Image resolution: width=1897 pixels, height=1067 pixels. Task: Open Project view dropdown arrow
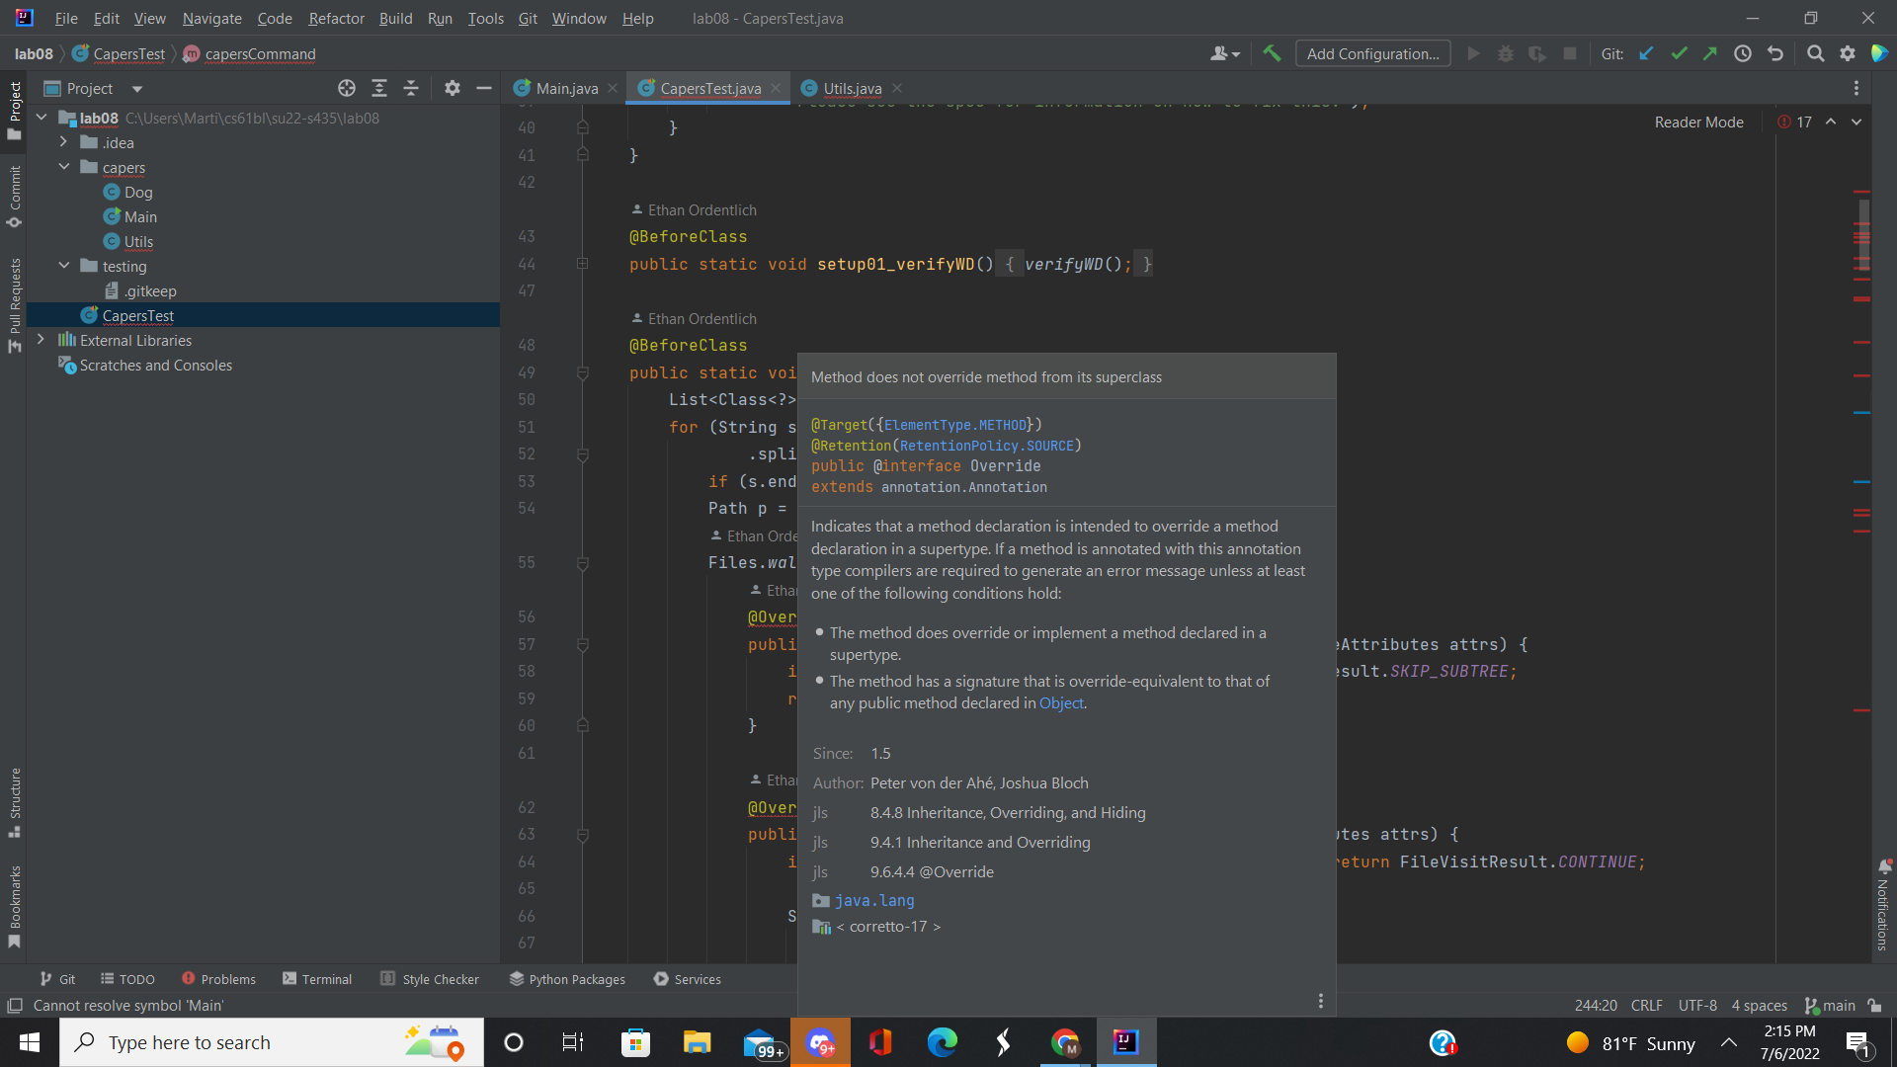[x=137, y=89]
